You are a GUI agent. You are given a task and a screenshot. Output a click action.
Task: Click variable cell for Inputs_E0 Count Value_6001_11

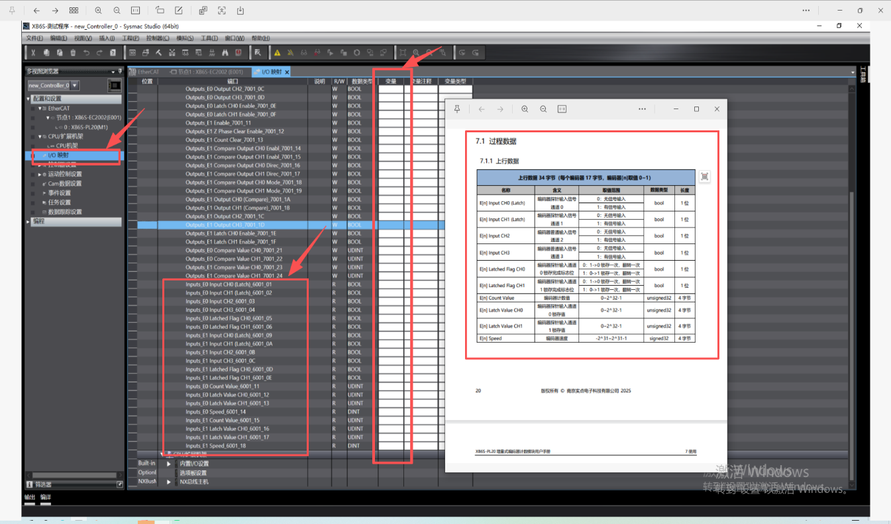coord(391,386)
